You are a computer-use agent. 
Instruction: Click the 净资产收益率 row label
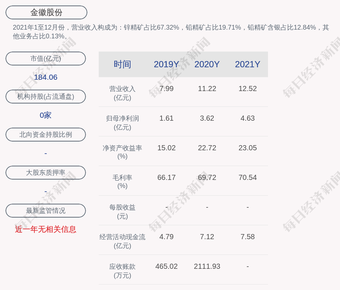[x=122, y=152]
